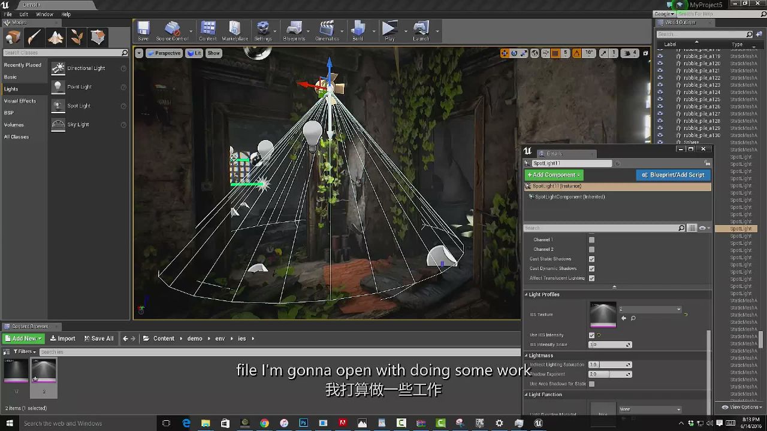767x431 pixels.
Task: Select the Paint mode brush icon
Action: point(34,38)
